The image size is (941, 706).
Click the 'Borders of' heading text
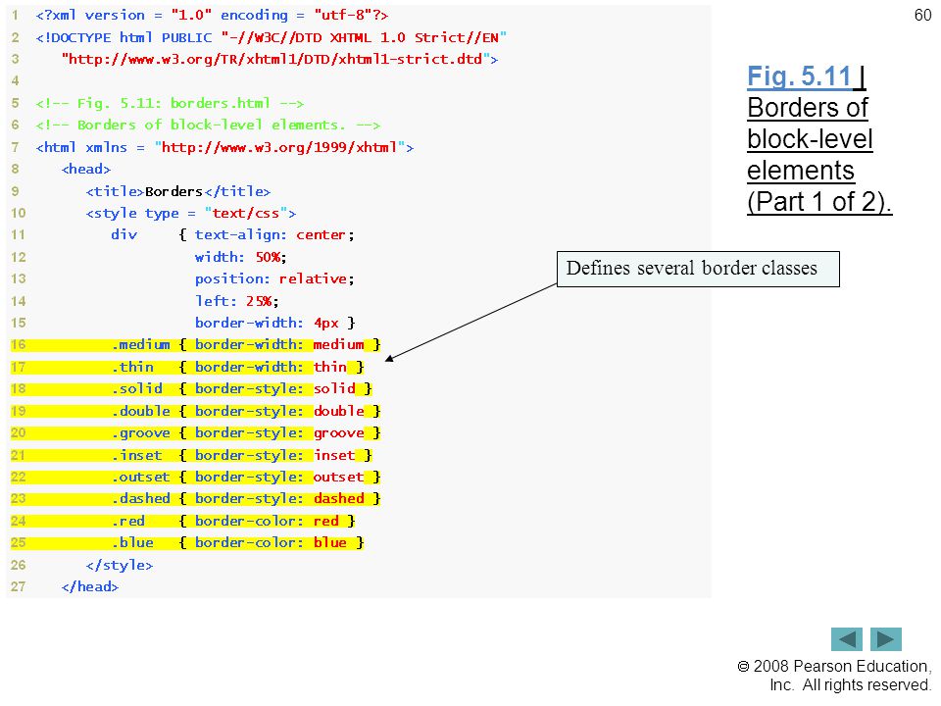tap(808, 108)
